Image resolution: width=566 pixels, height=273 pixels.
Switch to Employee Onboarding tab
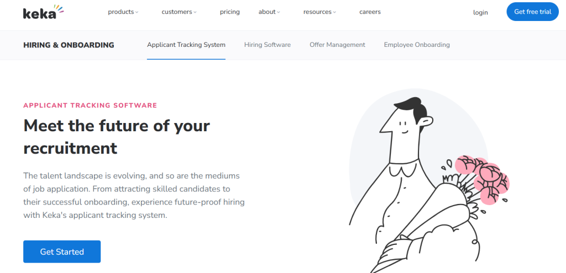[417, 45]
